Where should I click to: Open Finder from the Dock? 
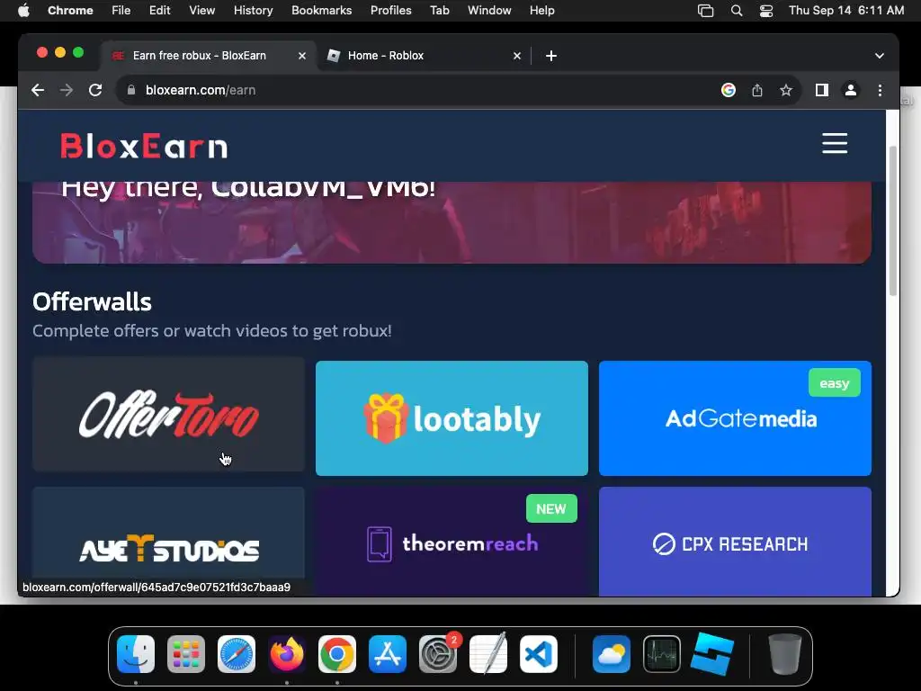pos(136,653)
